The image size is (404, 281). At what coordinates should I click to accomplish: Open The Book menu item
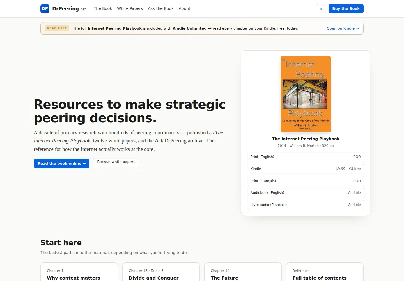tap(103, 8)
